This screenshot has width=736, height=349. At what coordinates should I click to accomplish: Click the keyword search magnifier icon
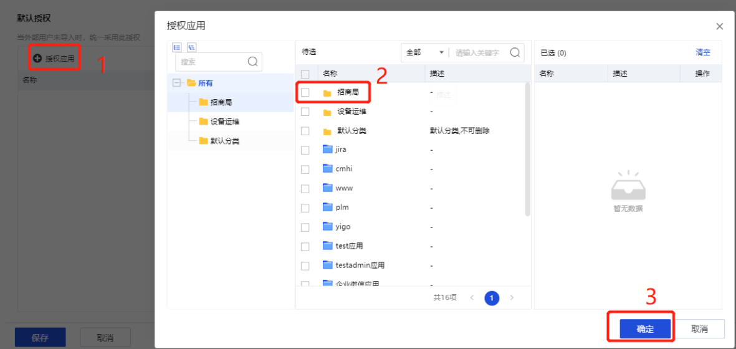pos(515,53)
